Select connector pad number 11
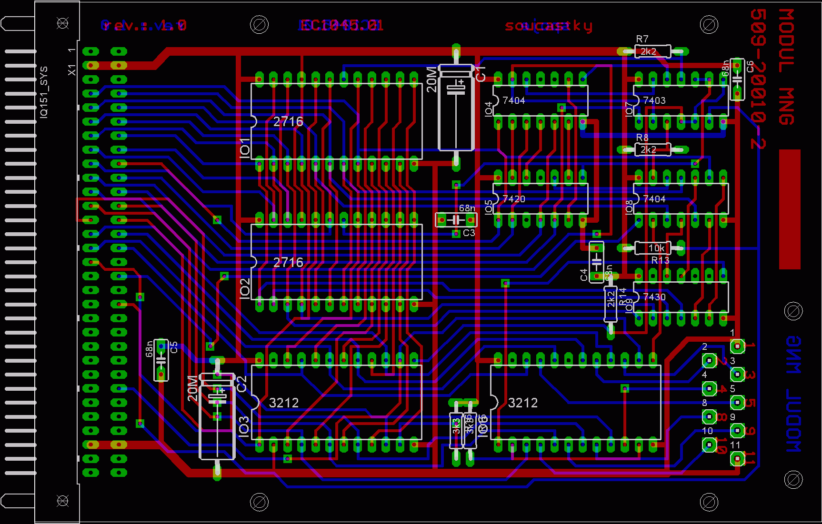Viewport: 822px width, 524px height. (737, 458)
